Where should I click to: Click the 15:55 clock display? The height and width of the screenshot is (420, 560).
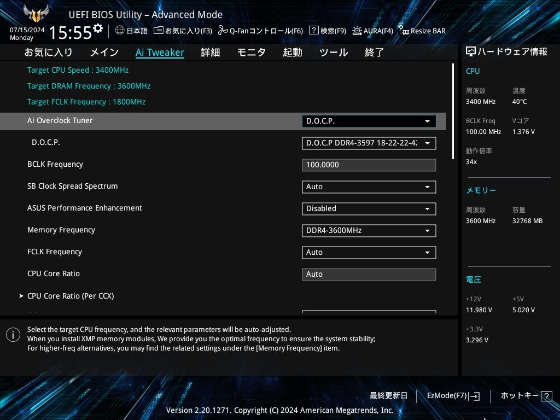(x=71, y=33)
